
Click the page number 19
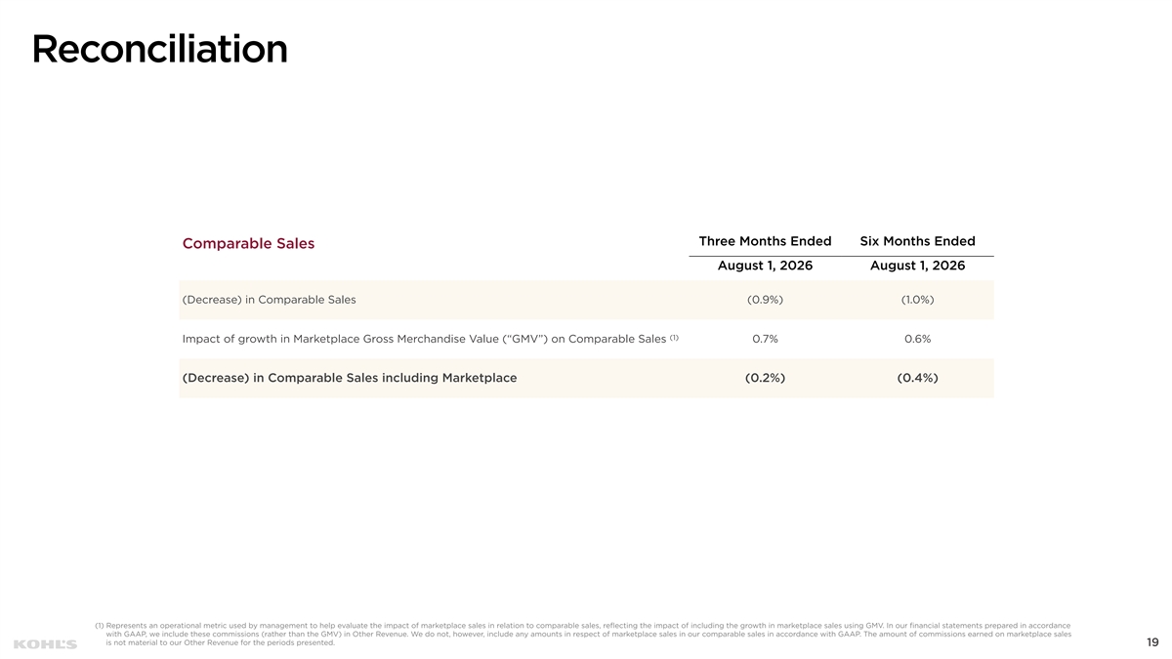click(x=1152, y=642)
